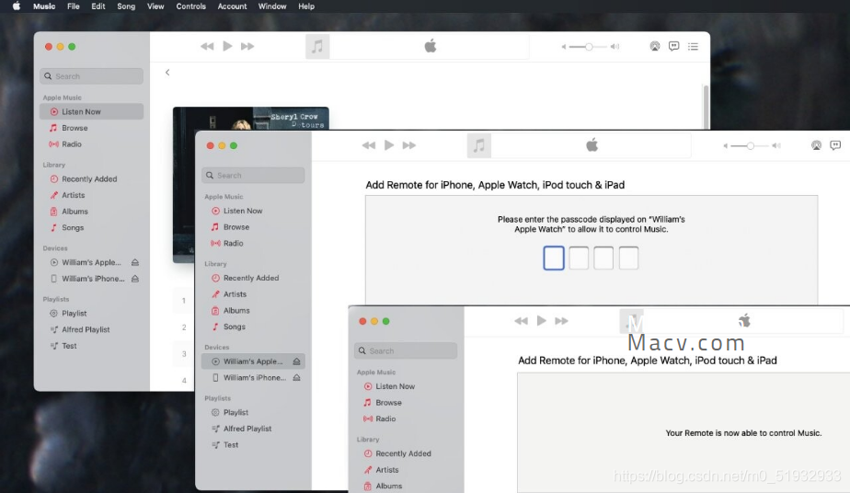
Task: Open the Apple menu in menu bar
Action: pyautogui.click(x=17, y=6)
